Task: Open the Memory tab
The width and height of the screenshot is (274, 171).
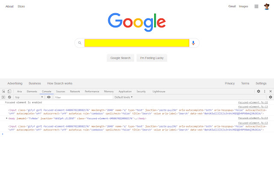Action: point(109,91)
